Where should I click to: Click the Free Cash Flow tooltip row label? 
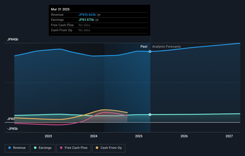62,25
